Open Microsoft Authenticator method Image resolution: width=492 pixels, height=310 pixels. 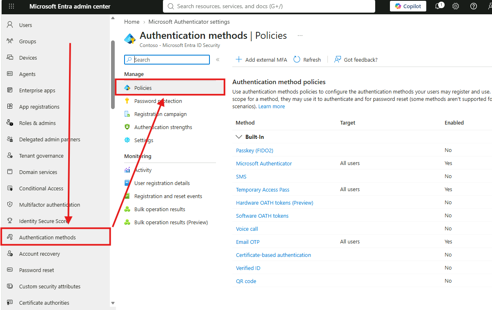coord(264,163)
